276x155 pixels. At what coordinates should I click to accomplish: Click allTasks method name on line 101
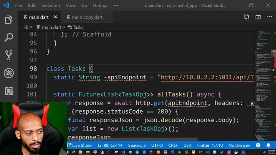[x=172, y=94]
